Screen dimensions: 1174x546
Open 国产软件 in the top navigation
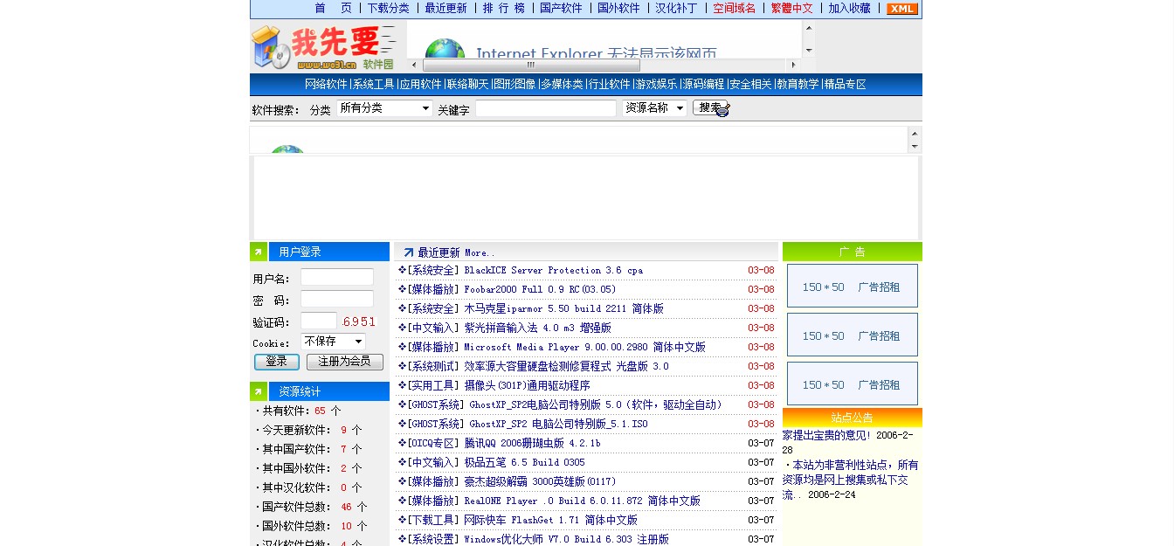click(561, 8)
